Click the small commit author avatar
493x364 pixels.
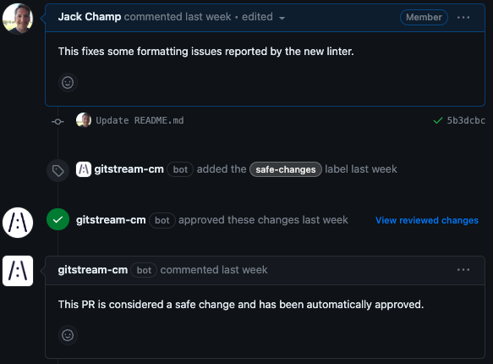(x=84, y=120)
